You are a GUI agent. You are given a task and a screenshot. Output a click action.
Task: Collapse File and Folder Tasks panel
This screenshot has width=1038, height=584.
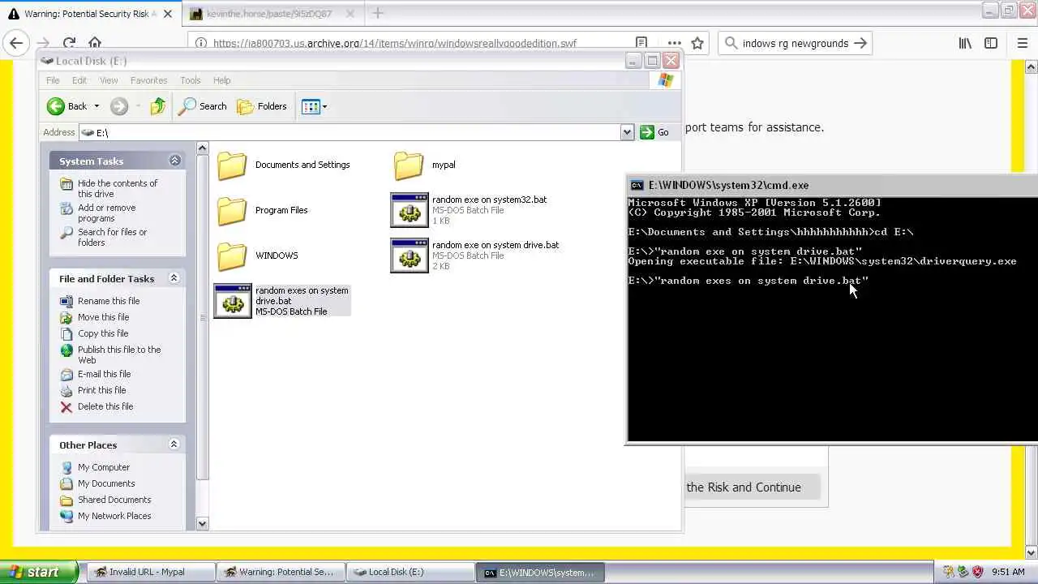coord(174,278)
